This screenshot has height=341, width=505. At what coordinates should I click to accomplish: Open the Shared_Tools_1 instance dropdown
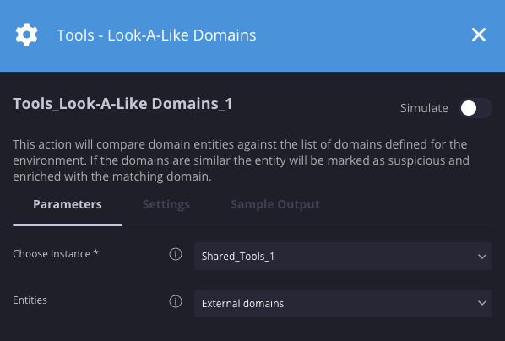tap(343, 257)
